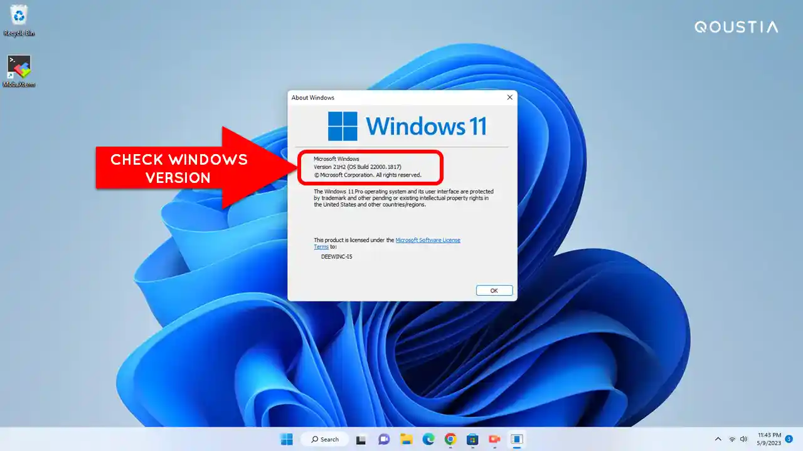Viewport: 803px width, 451px height.
Task: Click the taskbar Search box
Action: tap(324, 439)
